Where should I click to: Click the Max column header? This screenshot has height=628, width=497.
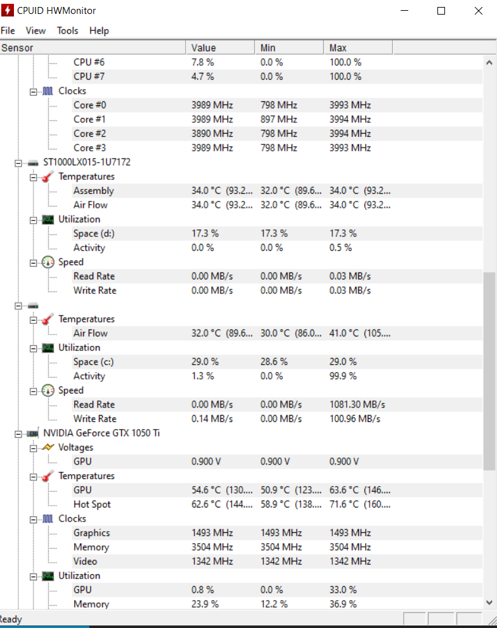tap(358, 48)
